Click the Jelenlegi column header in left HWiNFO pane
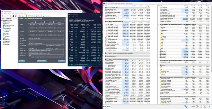Screen dimensions: 212x109 pos(127,6)
